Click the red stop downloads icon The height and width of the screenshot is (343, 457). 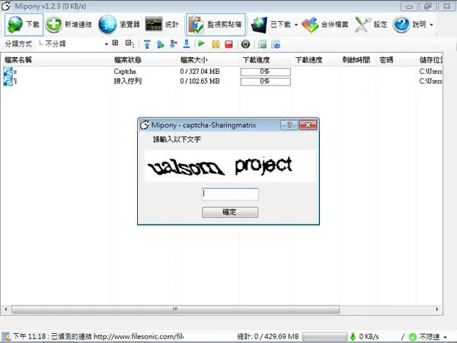click(x=229, y=44)
